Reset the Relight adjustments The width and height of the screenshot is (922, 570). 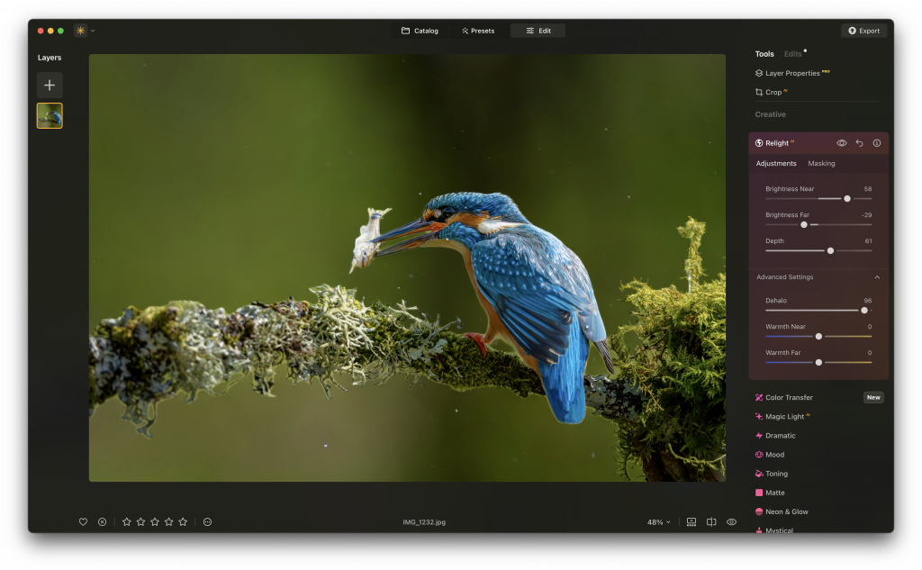coord(859,143)
